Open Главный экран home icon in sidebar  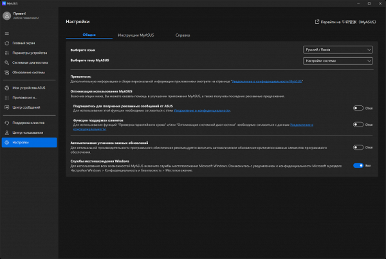[x=6, y=43]
